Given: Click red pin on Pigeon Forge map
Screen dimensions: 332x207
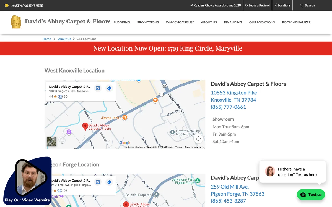Looking at the screenshot, I should (126, 204).
